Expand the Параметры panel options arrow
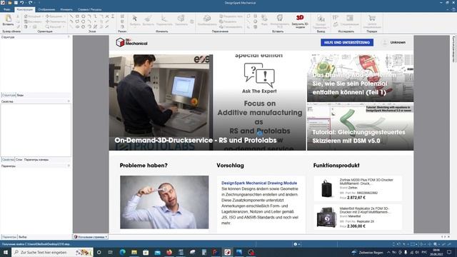The image size is (457, 257). [x=69, y=166]
